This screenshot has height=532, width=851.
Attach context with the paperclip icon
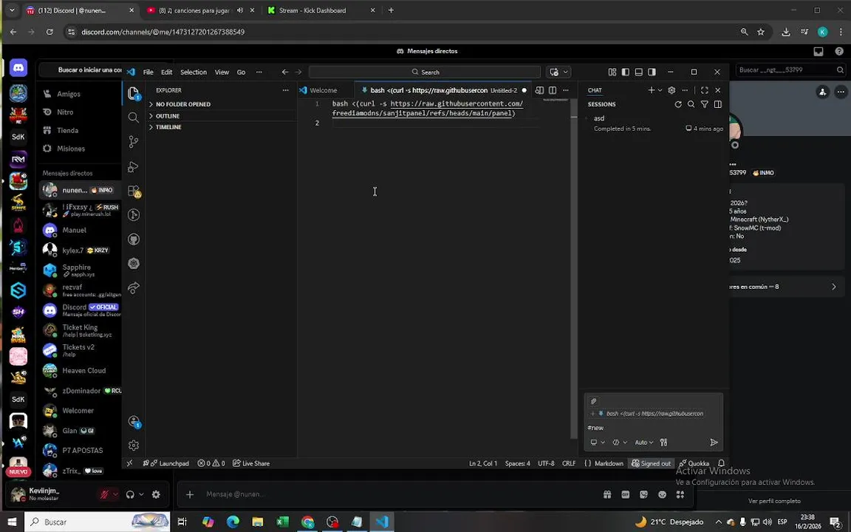point(593,401)
